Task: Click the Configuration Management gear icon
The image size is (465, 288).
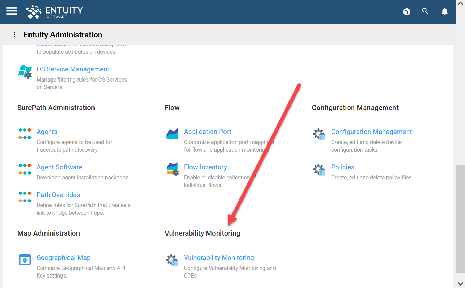Action: [319, 134]
